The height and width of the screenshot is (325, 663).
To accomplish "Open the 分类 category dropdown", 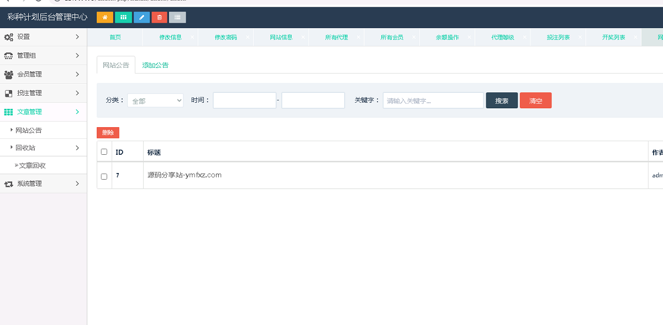I will 155,101.
